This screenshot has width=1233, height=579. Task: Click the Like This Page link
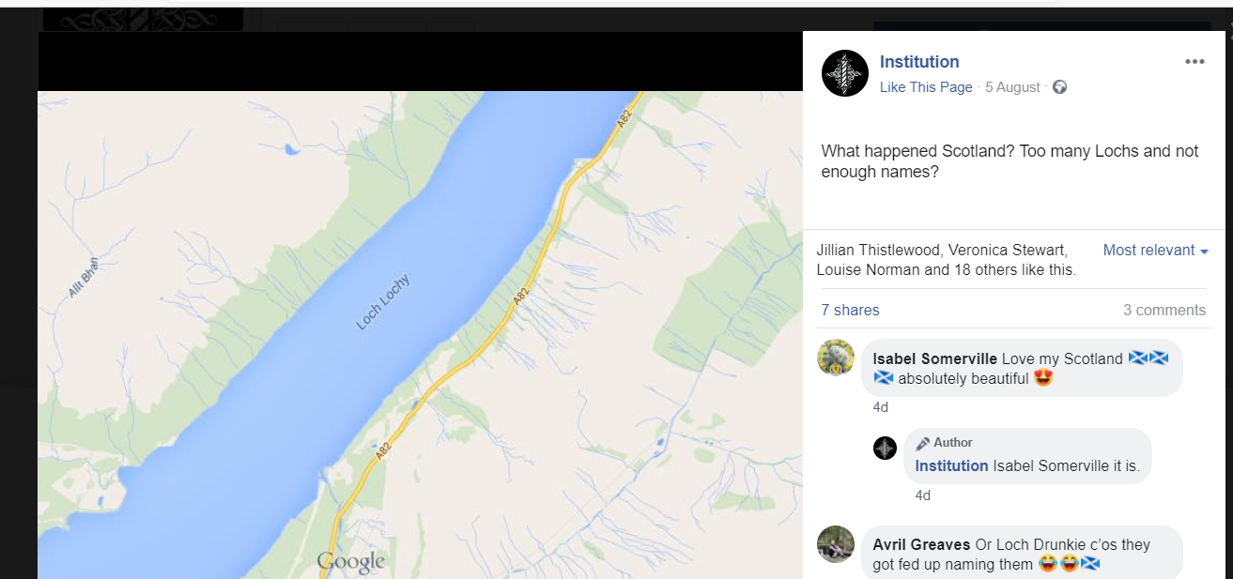tap(926, 87)
